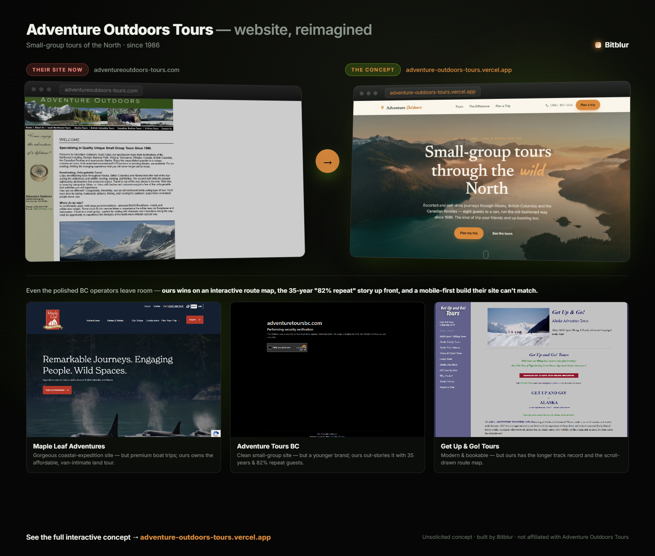The width and height of the screenshot is (655, 556).
Task: Click the Maple Leaf phone number link
Action: point(176,306)
